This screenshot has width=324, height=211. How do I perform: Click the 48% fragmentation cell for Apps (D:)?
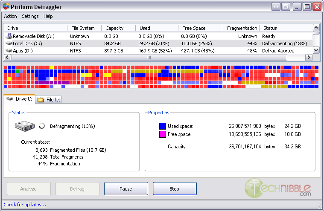pos(252,51)
